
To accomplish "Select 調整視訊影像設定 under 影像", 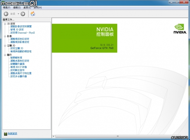I will pyautogui.click(x=20, y=42).
